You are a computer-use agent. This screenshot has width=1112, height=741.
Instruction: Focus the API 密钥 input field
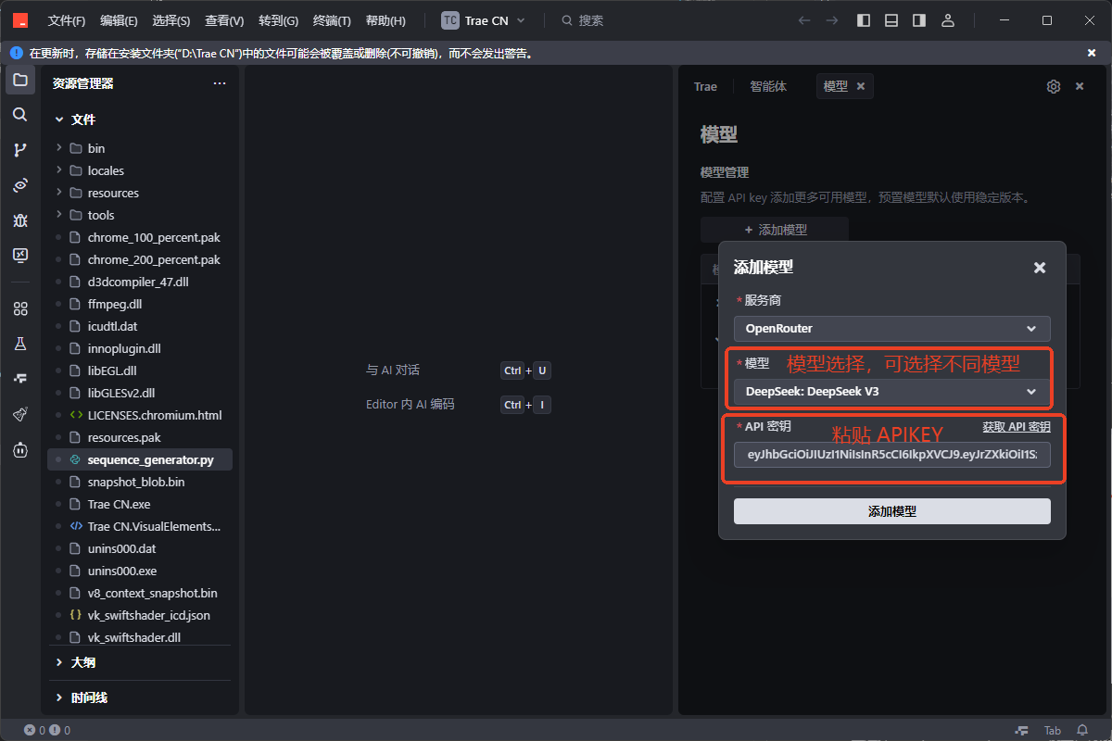tap(892, 455)
